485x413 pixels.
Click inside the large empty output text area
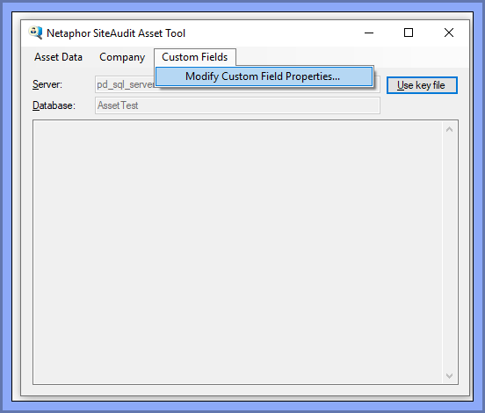click(x=237, y=252)
